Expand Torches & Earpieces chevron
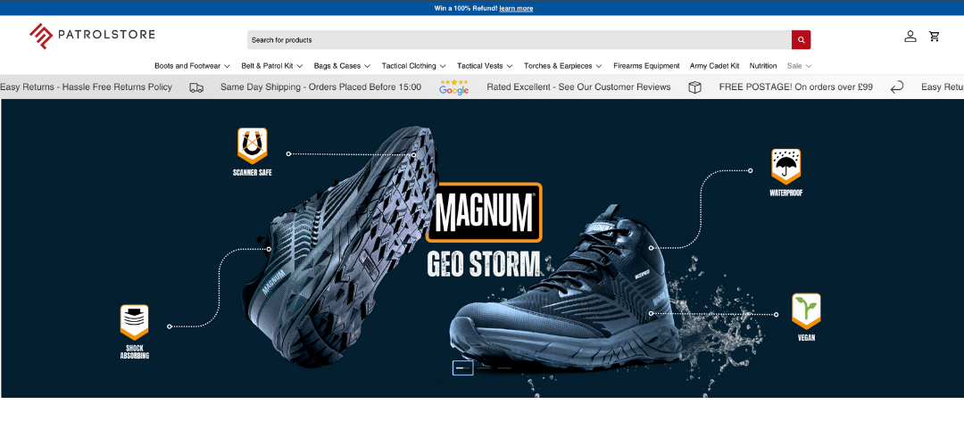This screenshot has width=964, height=446. point(599,66)
